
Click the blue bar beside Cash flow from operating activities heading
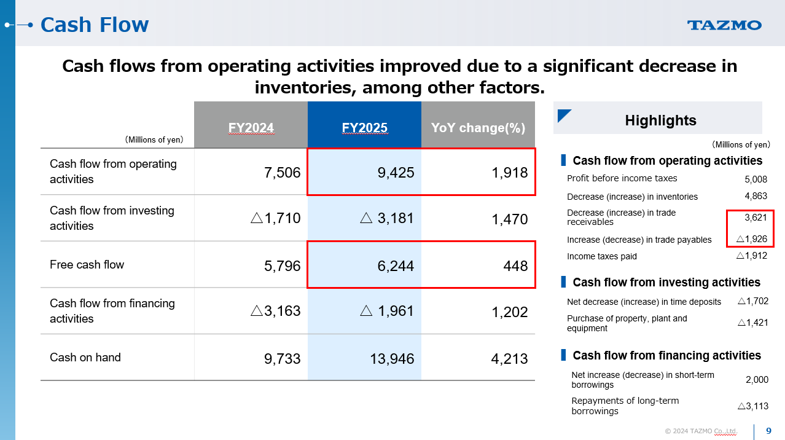click(x=563, y=161)
